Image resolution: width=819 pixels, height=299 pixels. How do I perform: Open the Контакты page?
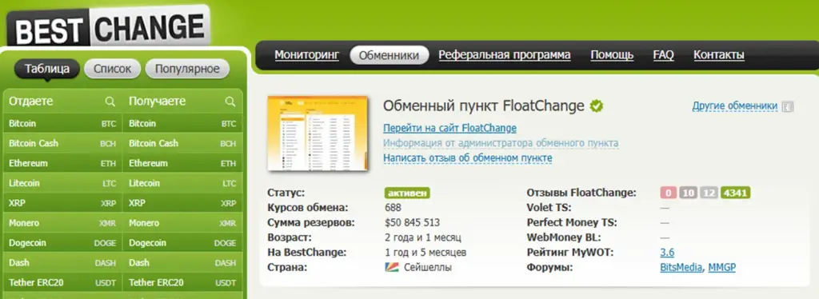pos(719,55)
